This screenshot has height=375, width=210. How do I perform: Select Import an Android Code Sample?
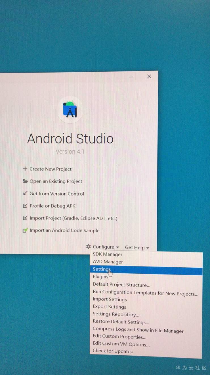64,231
